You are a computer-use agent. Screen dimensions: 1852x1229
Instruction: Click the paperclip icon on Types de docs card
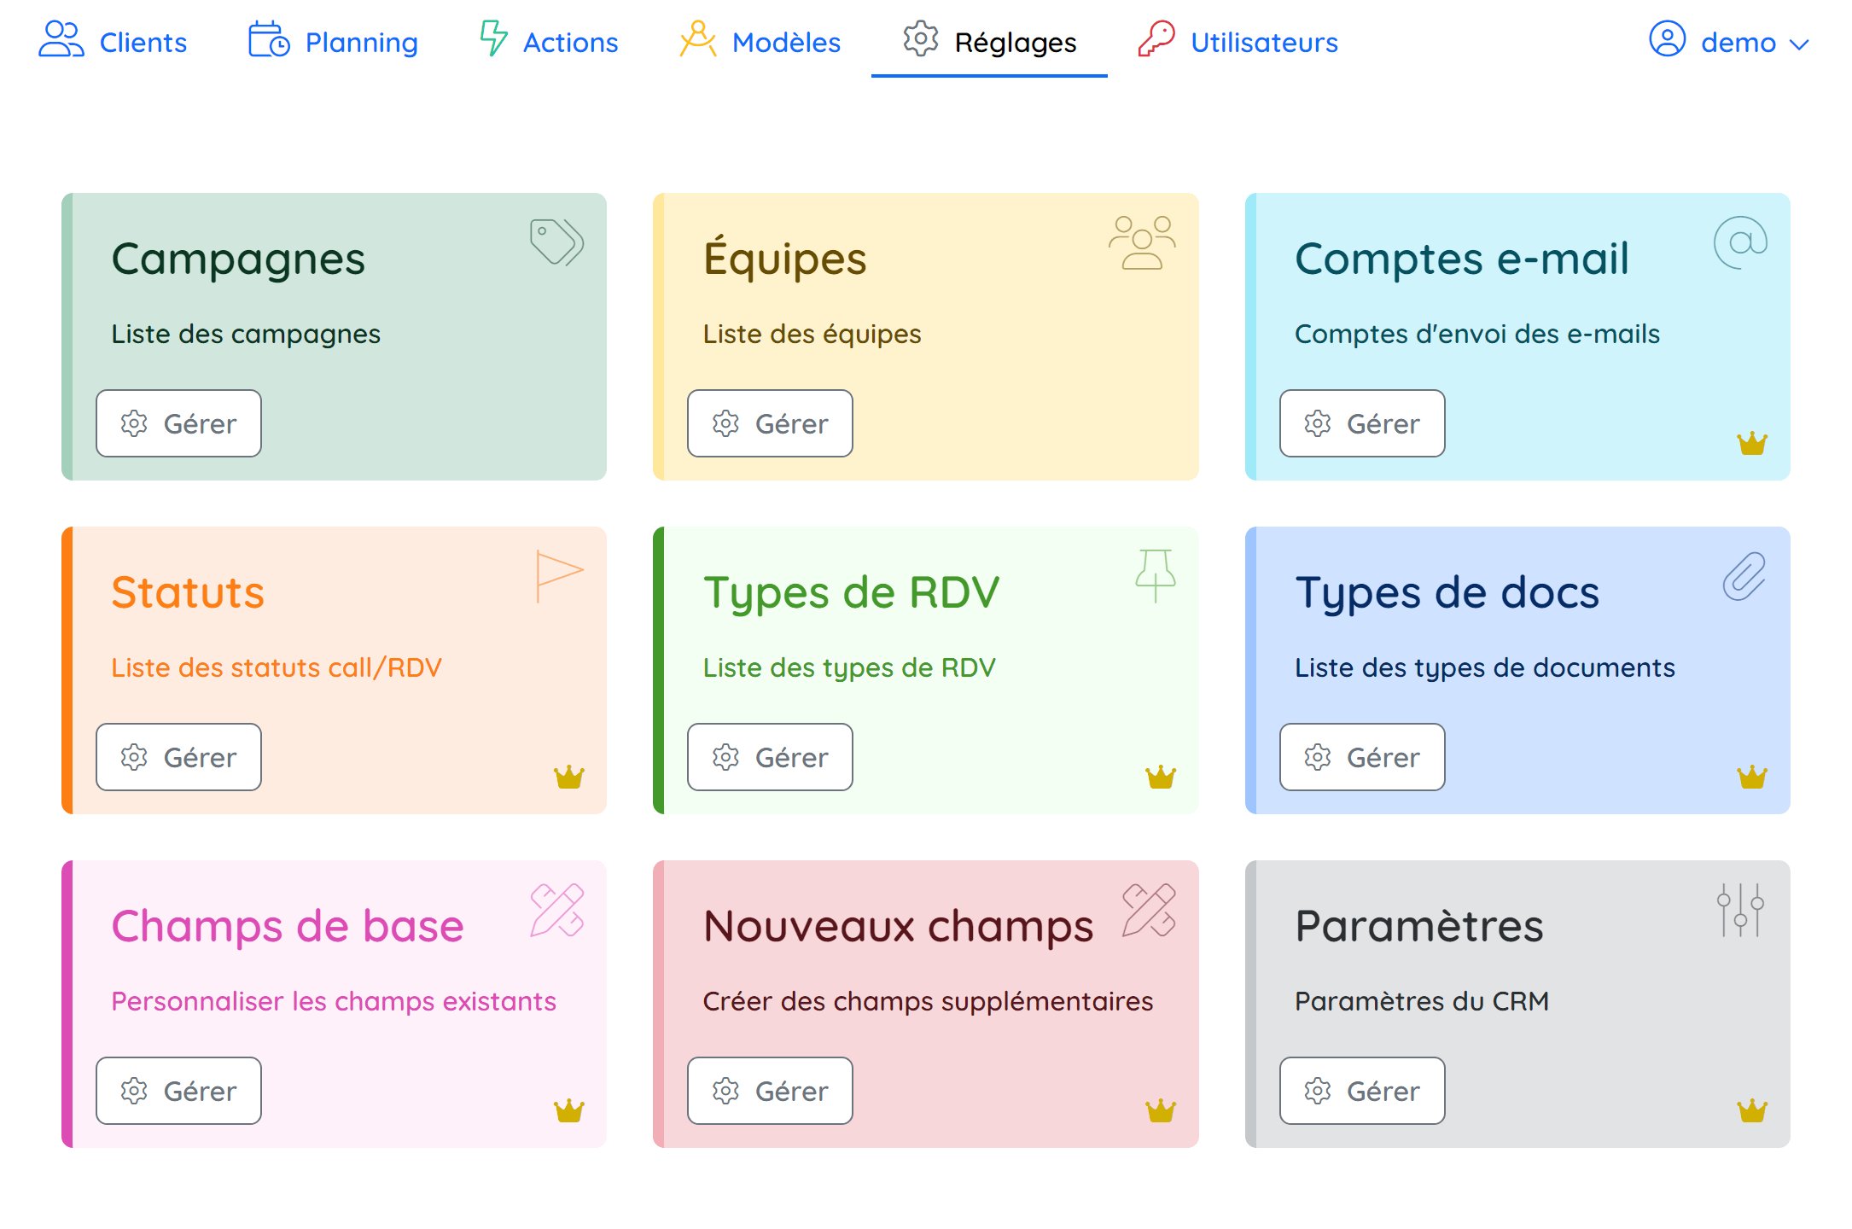tap(1743, 576)
